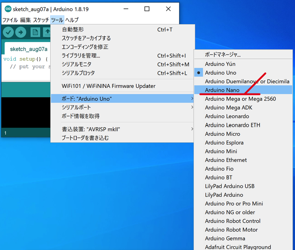
Task: Click the Upload arrow toolbar icon
Action: [x=21, y=33]
